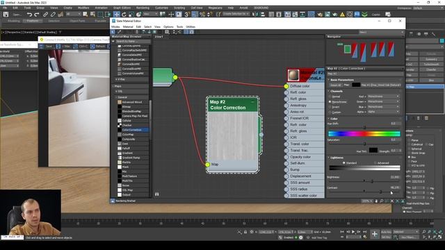Click the Redo arrow in the main toolbar
This screenshot has height=250, width=445.
(x=37, y=14)
